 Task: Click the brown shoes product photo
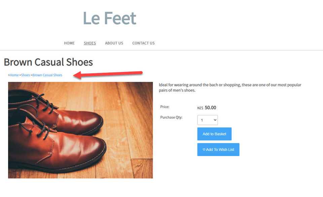pos(80,130)
